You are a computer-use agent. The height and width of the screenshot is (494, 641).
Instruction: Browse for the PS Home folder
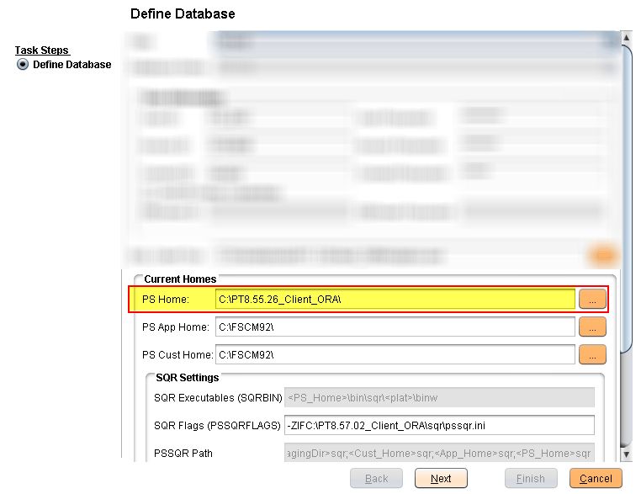[x=592, y=300]
